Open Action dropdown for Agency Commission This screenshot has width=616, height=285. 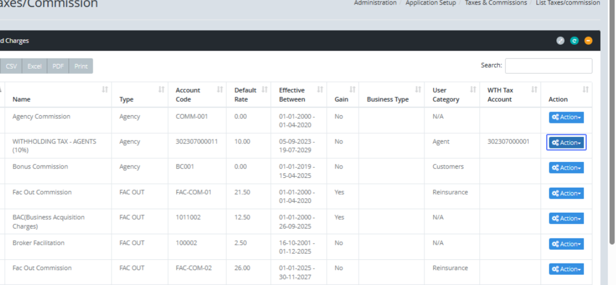(566, 117)
